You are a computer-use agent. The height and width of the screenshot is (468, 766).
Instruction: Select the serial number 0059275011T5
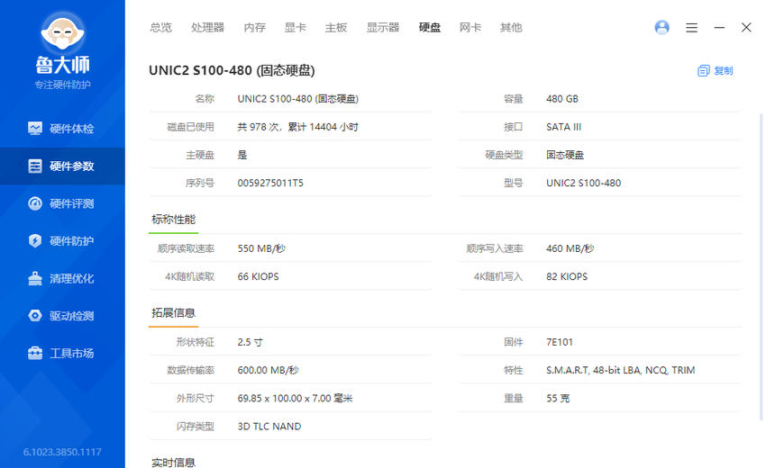[x=270, y=183]
